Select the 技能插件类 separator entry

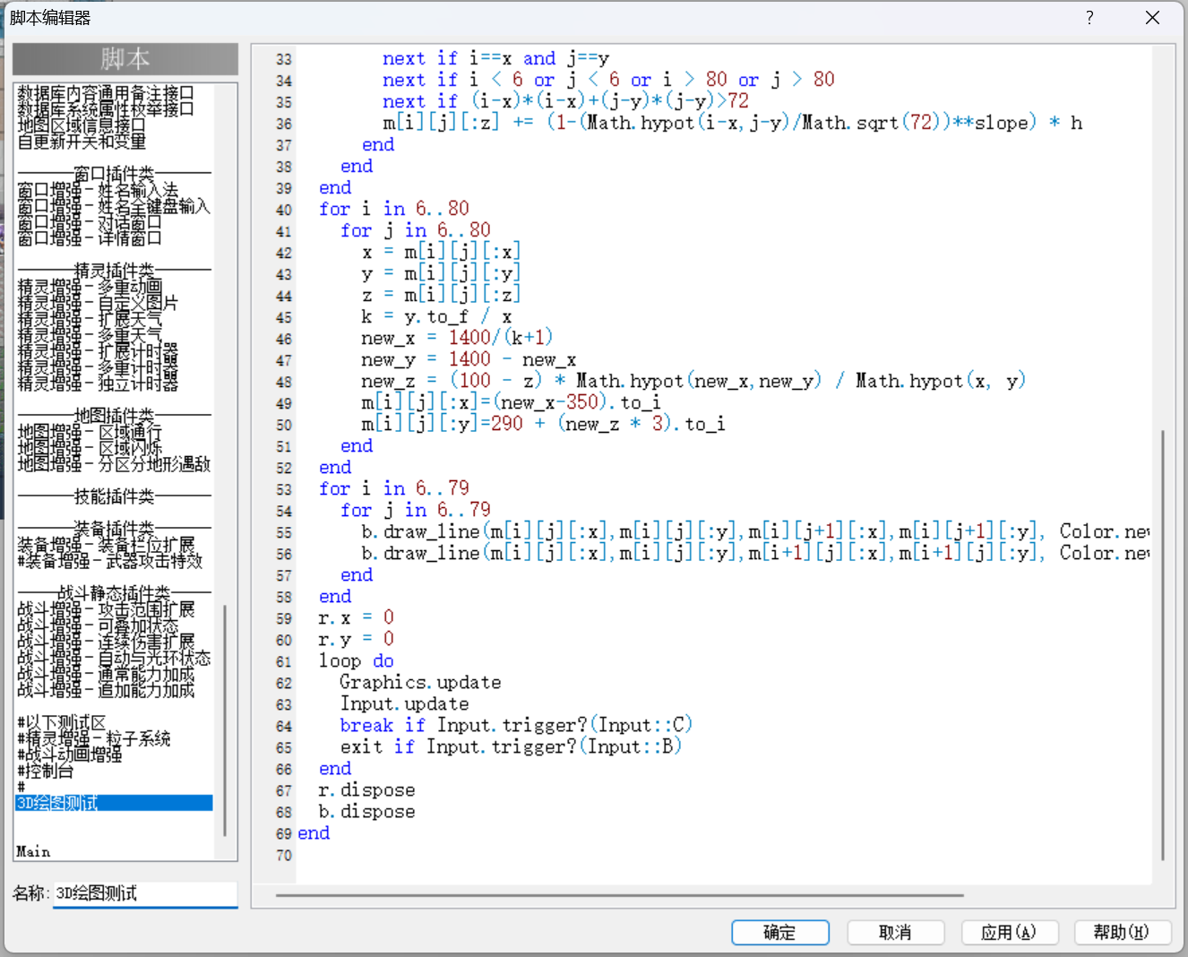pyautogui.click(x=114, y=496)
